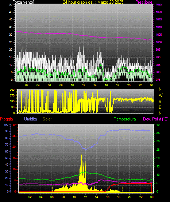Click the 180 value on wind direction axis

12,102
